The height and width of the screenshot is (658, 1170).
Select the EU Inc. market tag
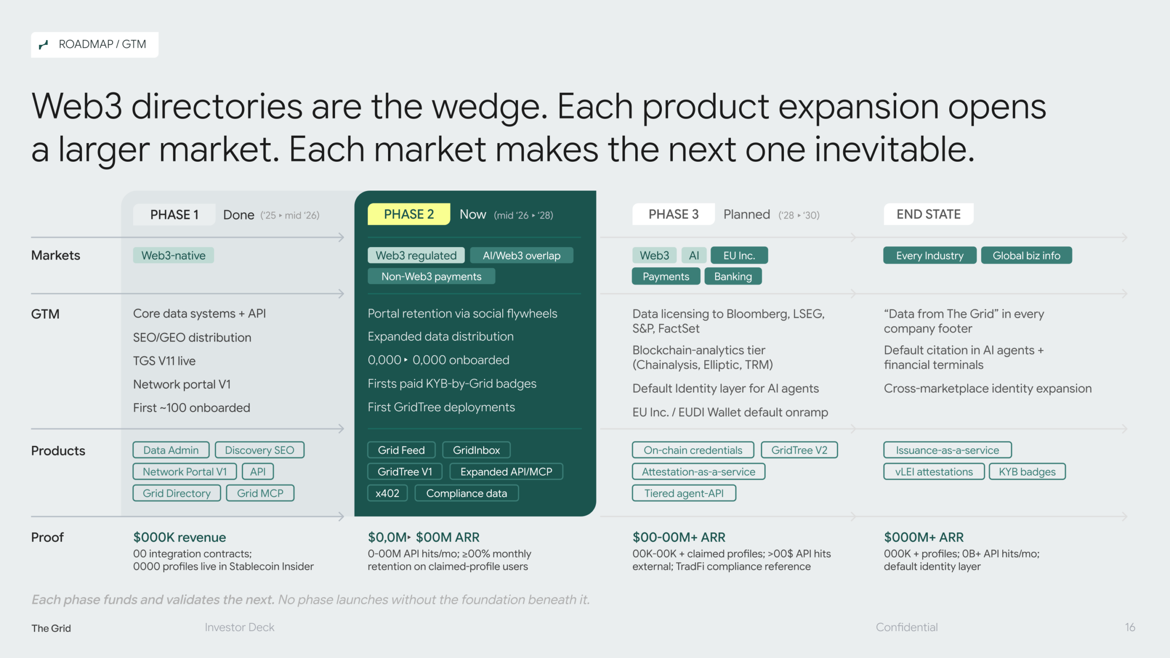tap(739, 255)
